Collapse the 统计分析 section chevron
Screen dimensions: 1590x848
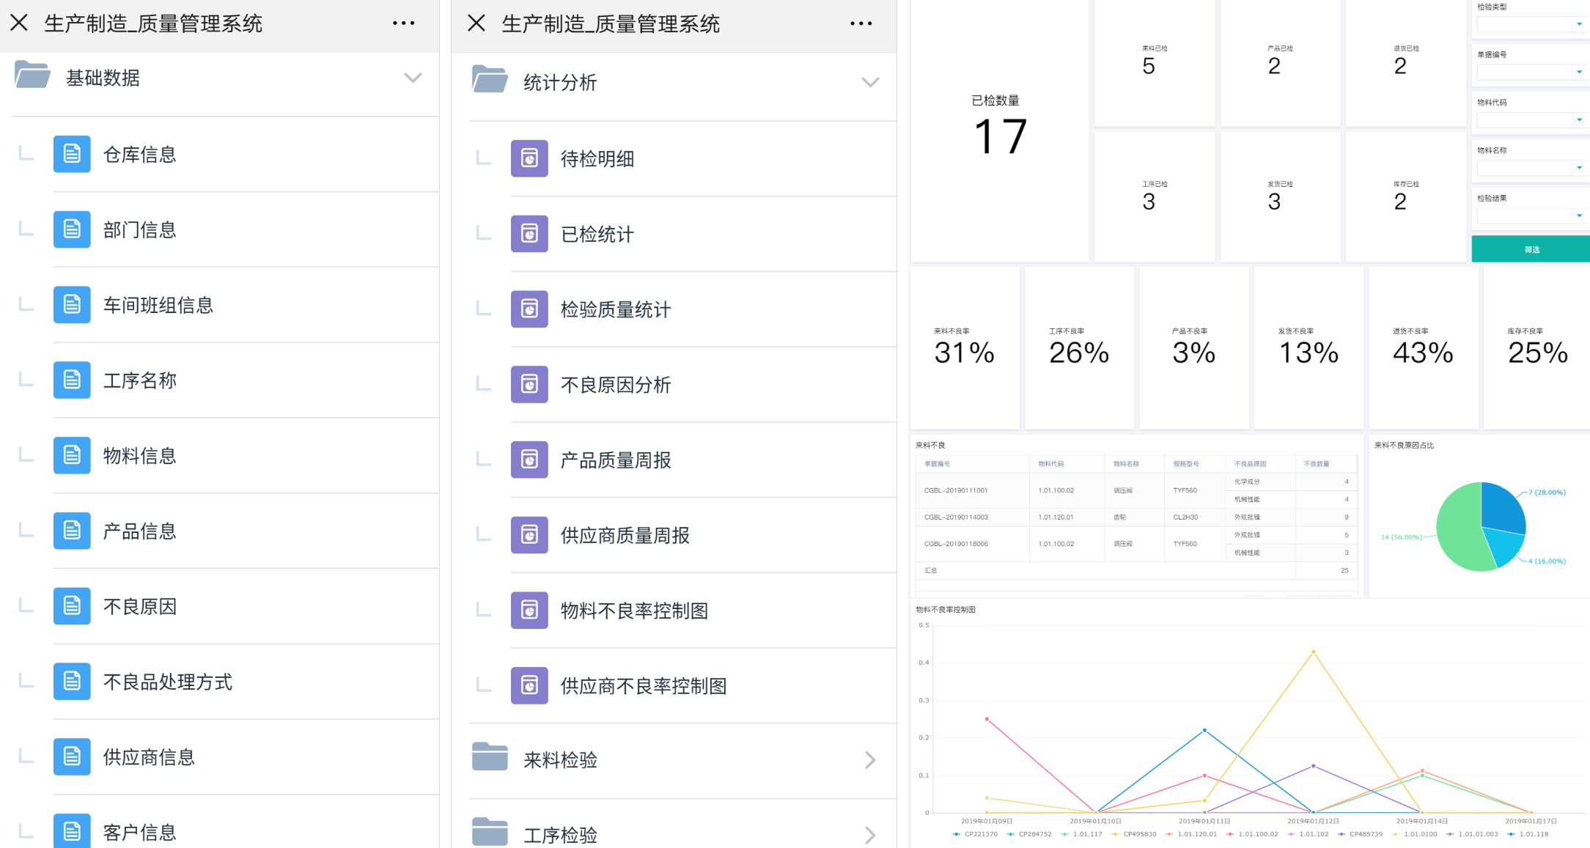pos(870,82)
